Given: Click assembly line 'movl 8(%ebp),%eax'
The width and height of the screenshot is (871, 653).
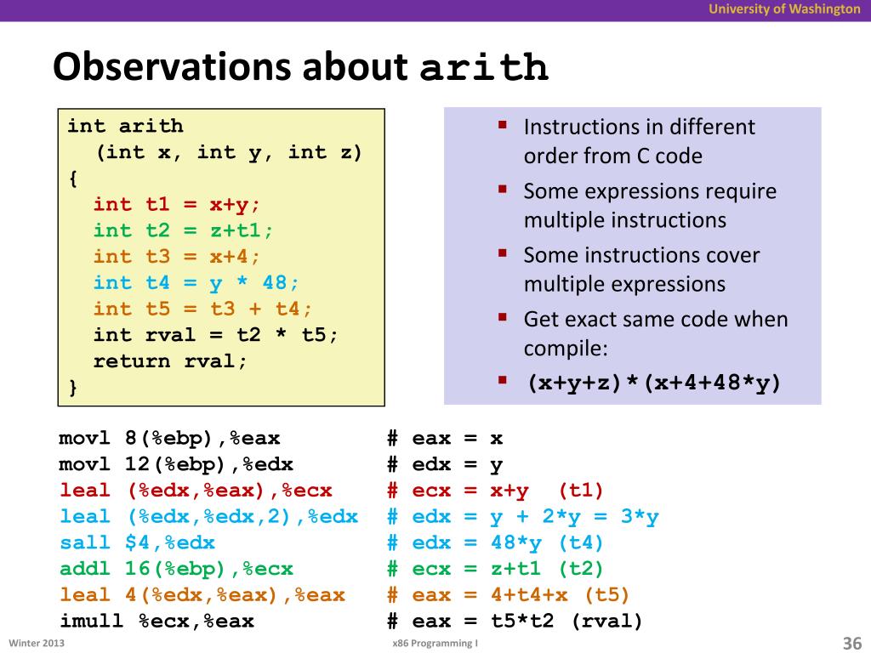Looking at the screenshot, I should tap(170, 438).
